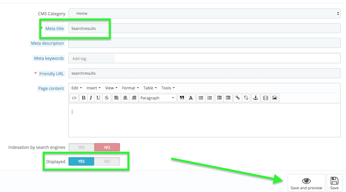Viewport: 346px width, 192px height.
Task: Click the insert link icon
Action: tap(237, 98)
